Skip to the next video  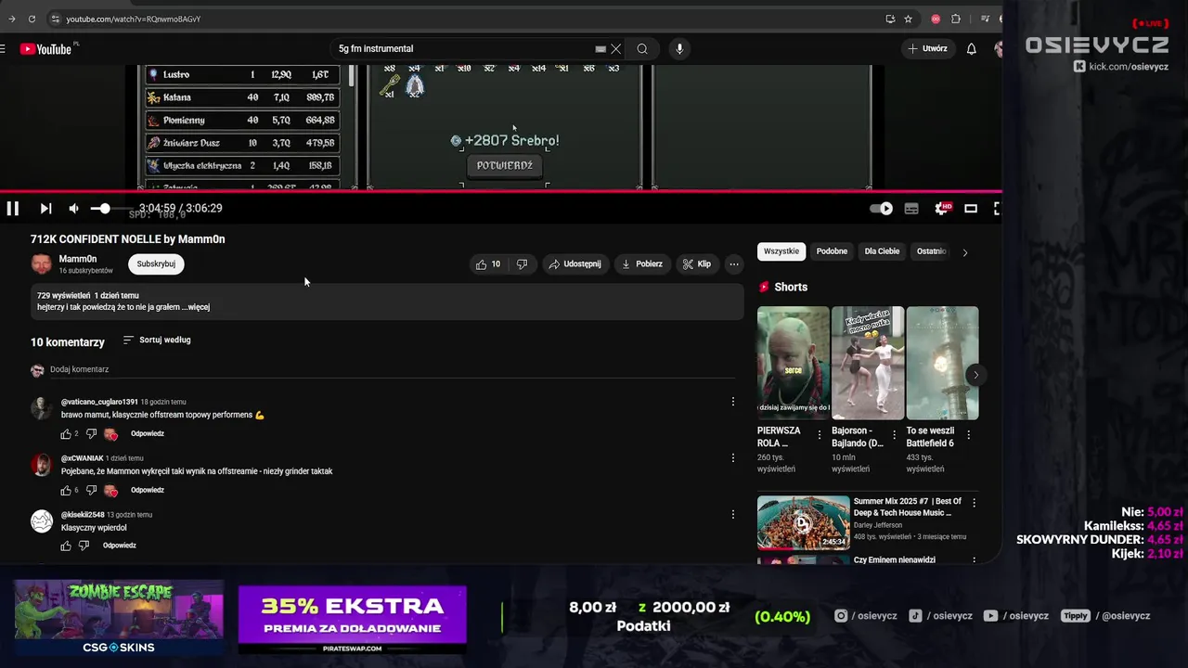(45, 209)
